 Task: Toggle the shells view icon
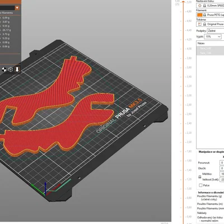11,69
